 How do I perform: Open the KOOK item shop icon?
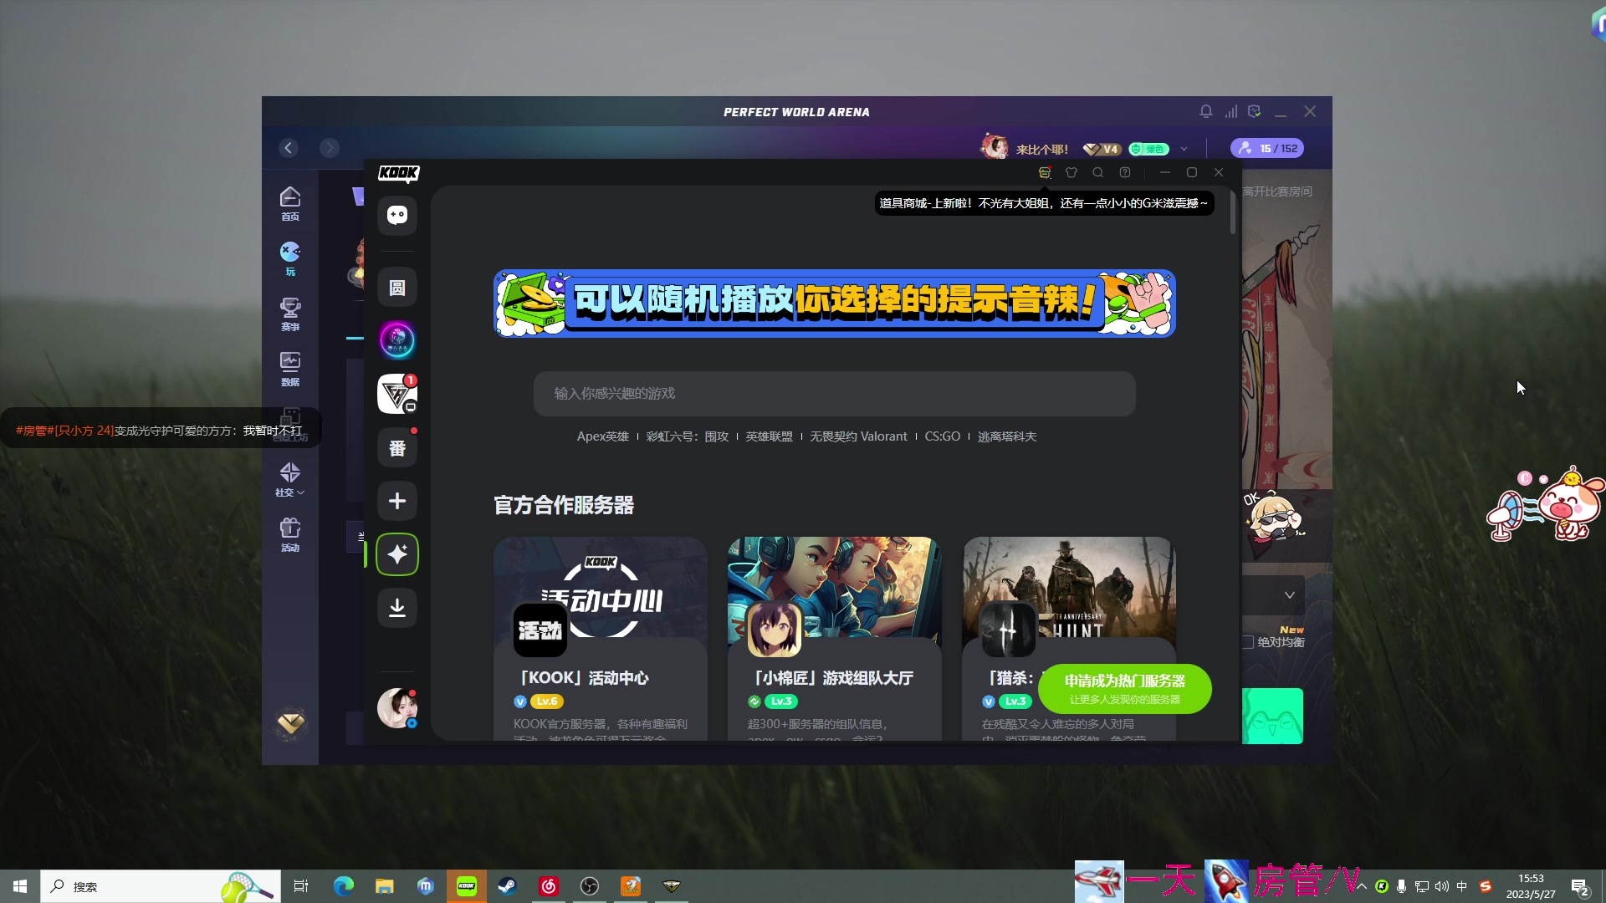point(1045,172)
